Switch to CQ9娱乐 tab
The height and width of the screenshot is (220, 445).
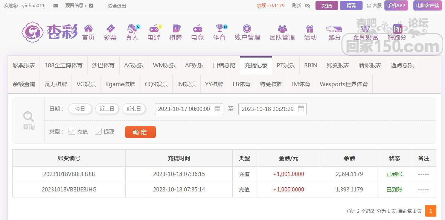[156, 84]
